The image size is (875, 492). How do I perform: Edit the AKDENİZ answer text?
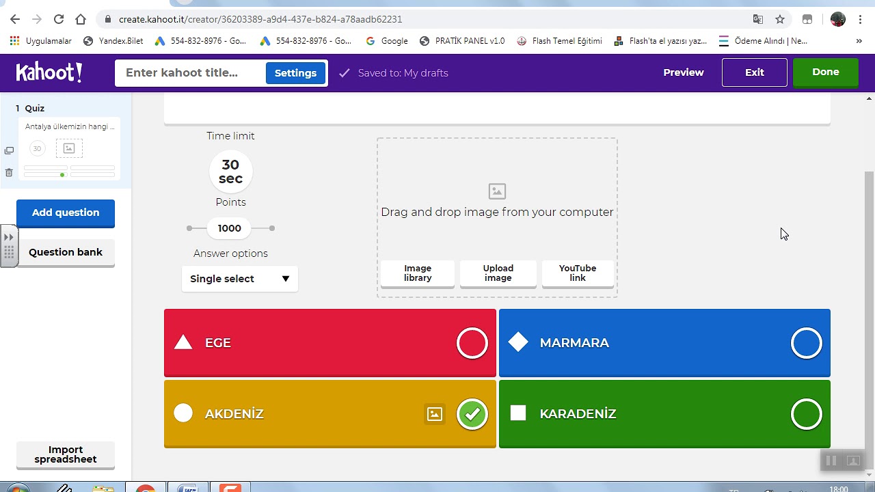pyautogui.click(x=234, y=414)
